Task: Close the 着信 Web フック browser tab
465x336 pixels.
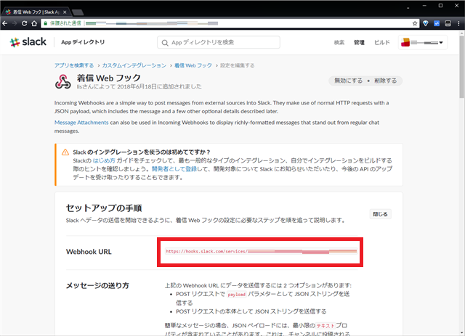Action: tap(65, 12)
